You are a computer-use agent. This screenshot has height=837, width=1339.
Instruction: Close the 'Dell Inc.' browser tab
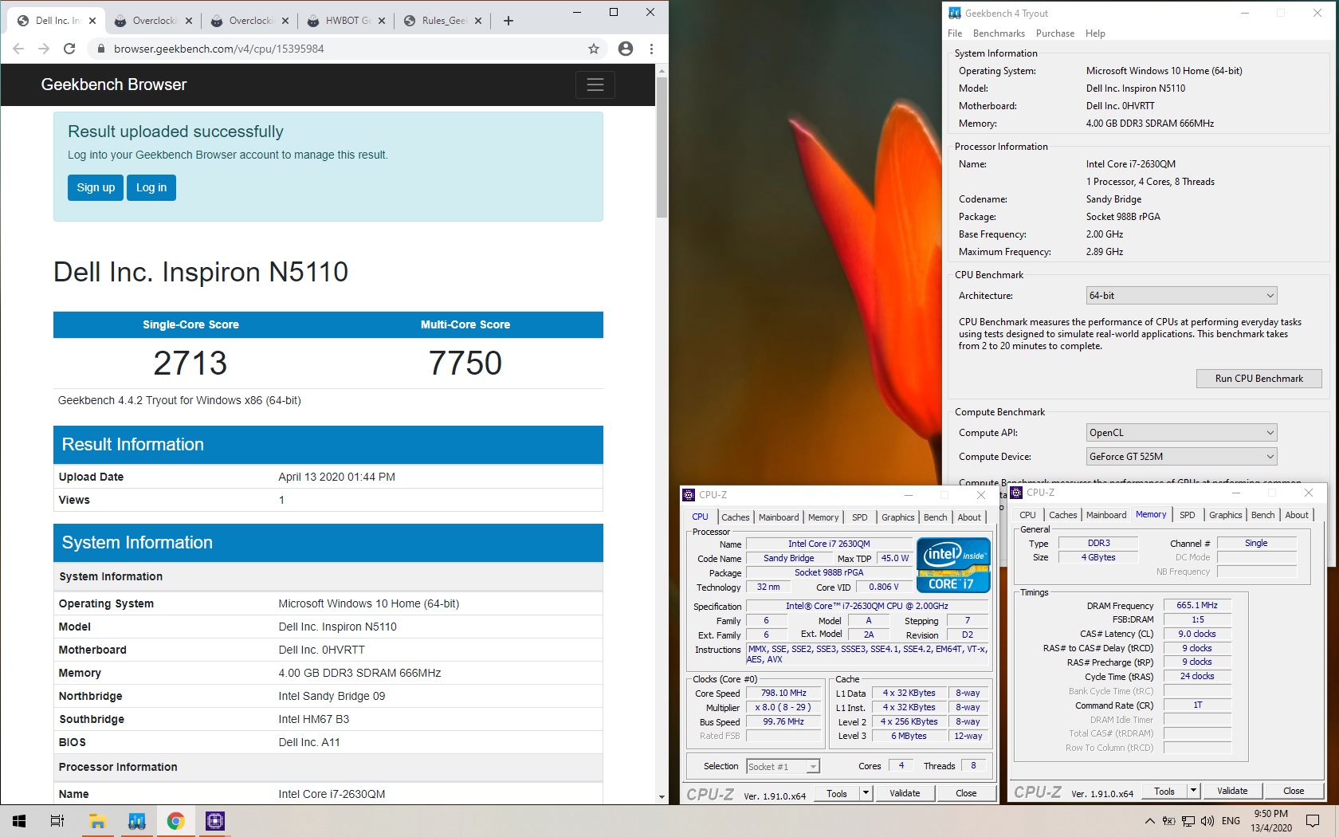[92, 21]
